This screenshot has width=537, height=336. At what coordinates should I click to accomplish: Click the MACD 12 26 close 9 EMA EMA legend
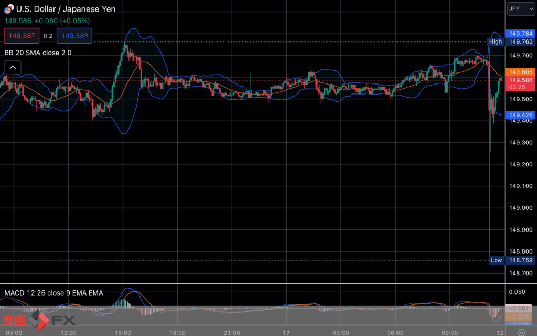(x=54, y=293)
